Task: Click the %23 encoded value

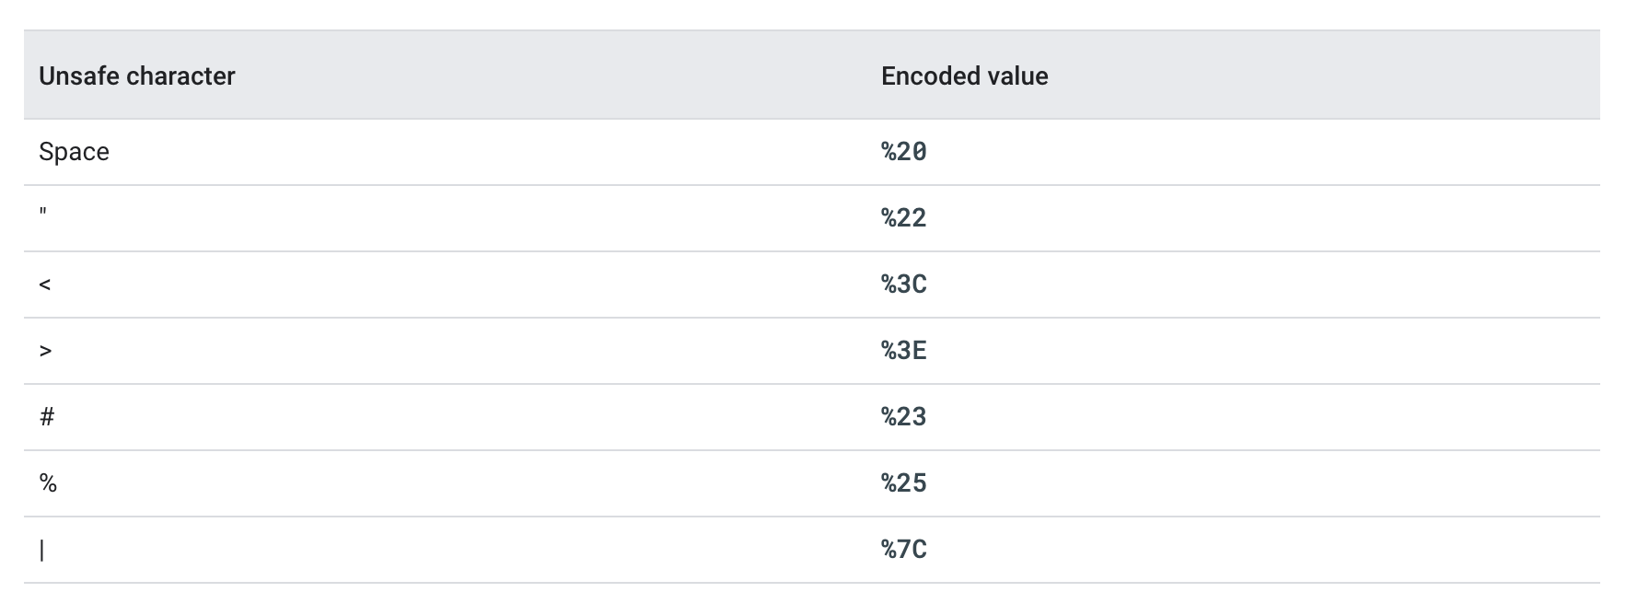Action: (903, 417)
